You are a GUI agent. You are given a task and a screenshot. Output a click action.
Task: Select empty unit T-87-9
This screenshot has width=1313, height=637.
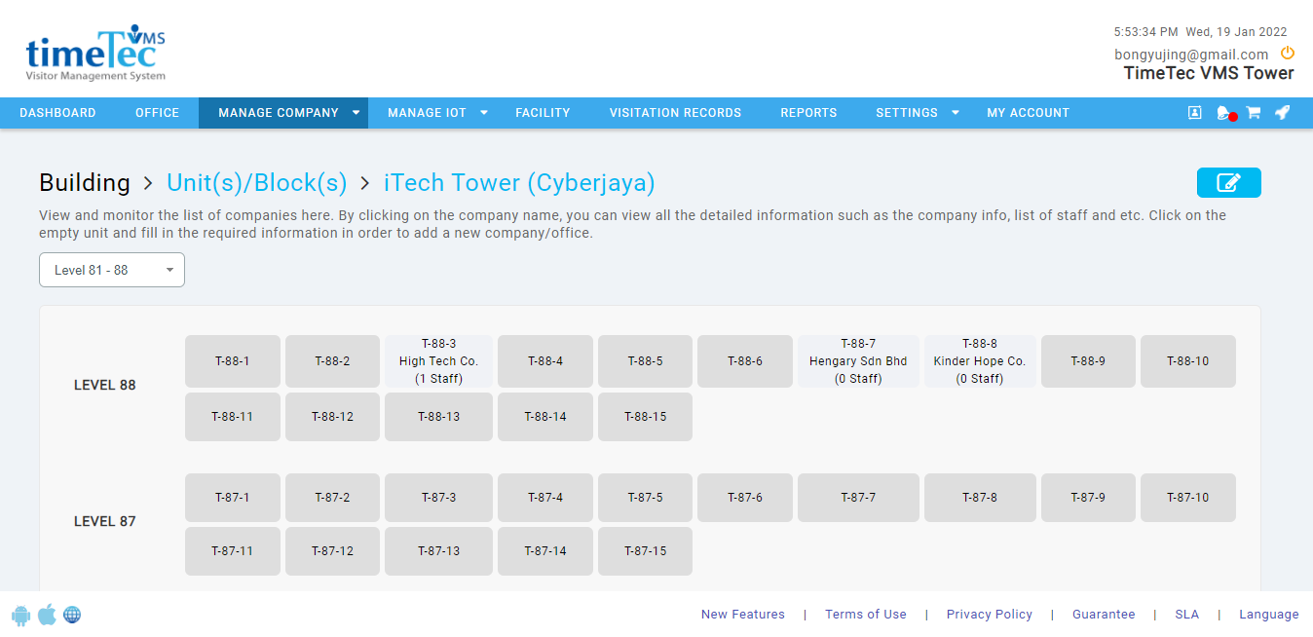pyautogui.click(x=1088, y=498)
